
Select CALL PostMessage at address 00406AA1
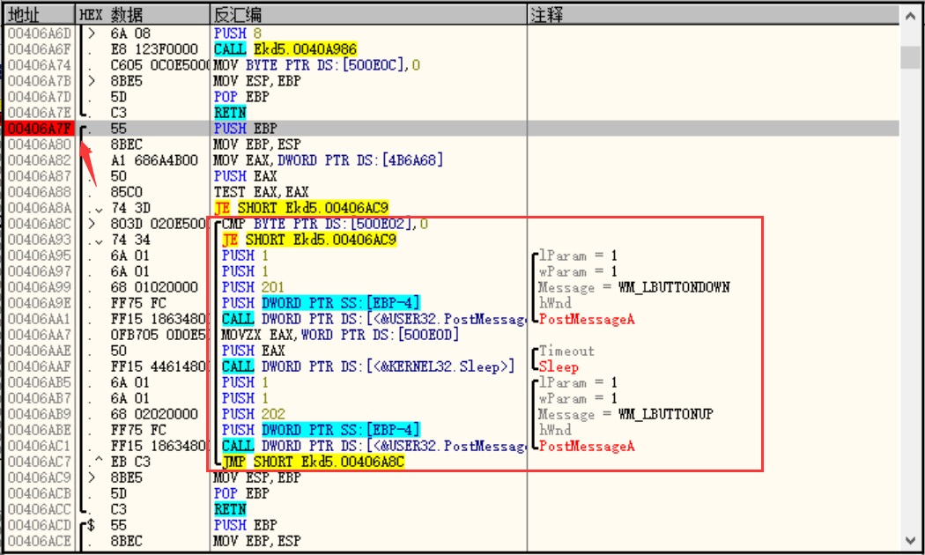click(374, 320)
